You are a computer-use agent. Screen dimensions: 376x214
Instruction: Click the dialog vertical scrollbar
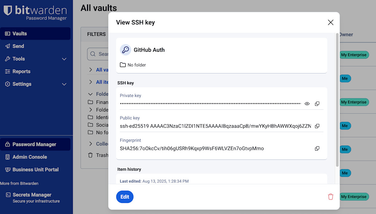pos(337,100)
